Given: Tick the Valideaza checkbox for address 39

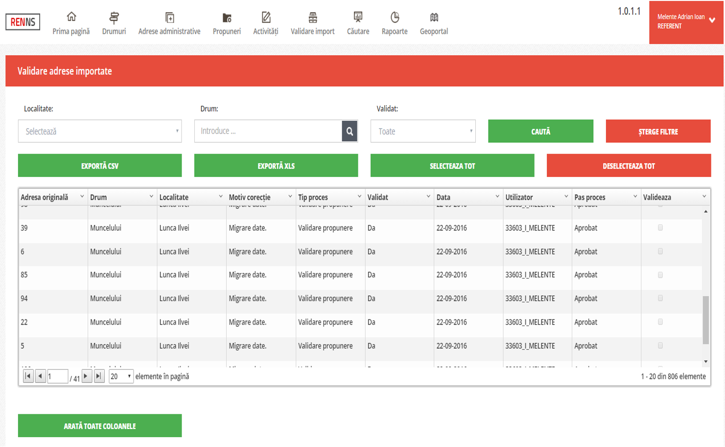Looking at the screenshot, I should [x=660, y=227].
